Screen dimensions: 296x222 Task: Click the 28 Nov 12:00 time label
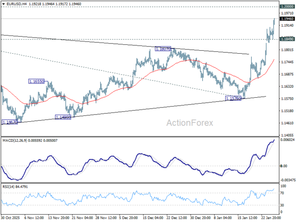pyautogui.click(x=106, y=218)
